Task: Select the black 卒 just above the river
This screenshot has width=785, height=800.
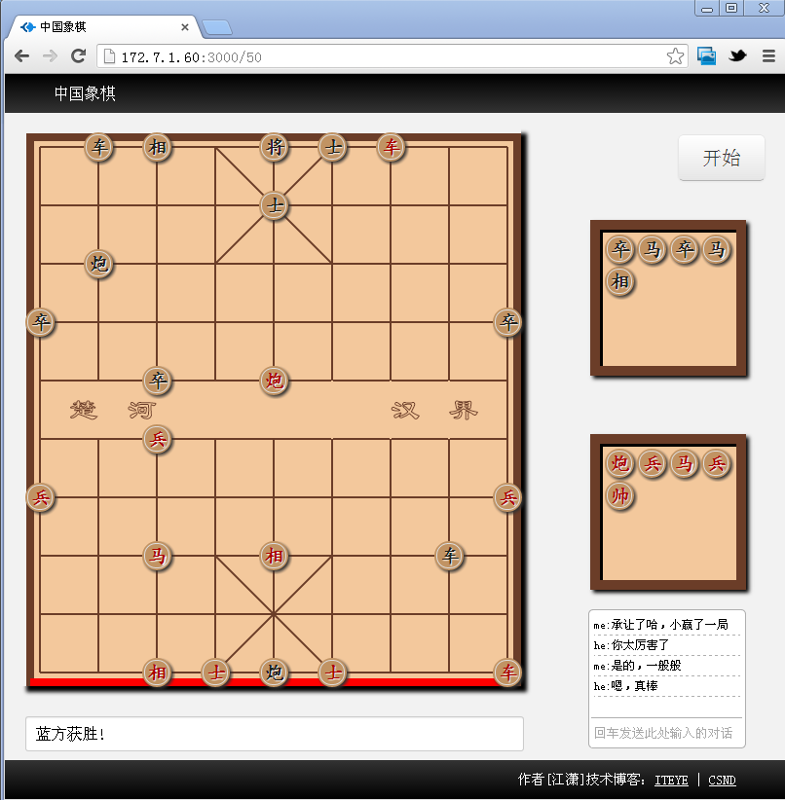Action: pyautogui.click(x=158, y=381)
